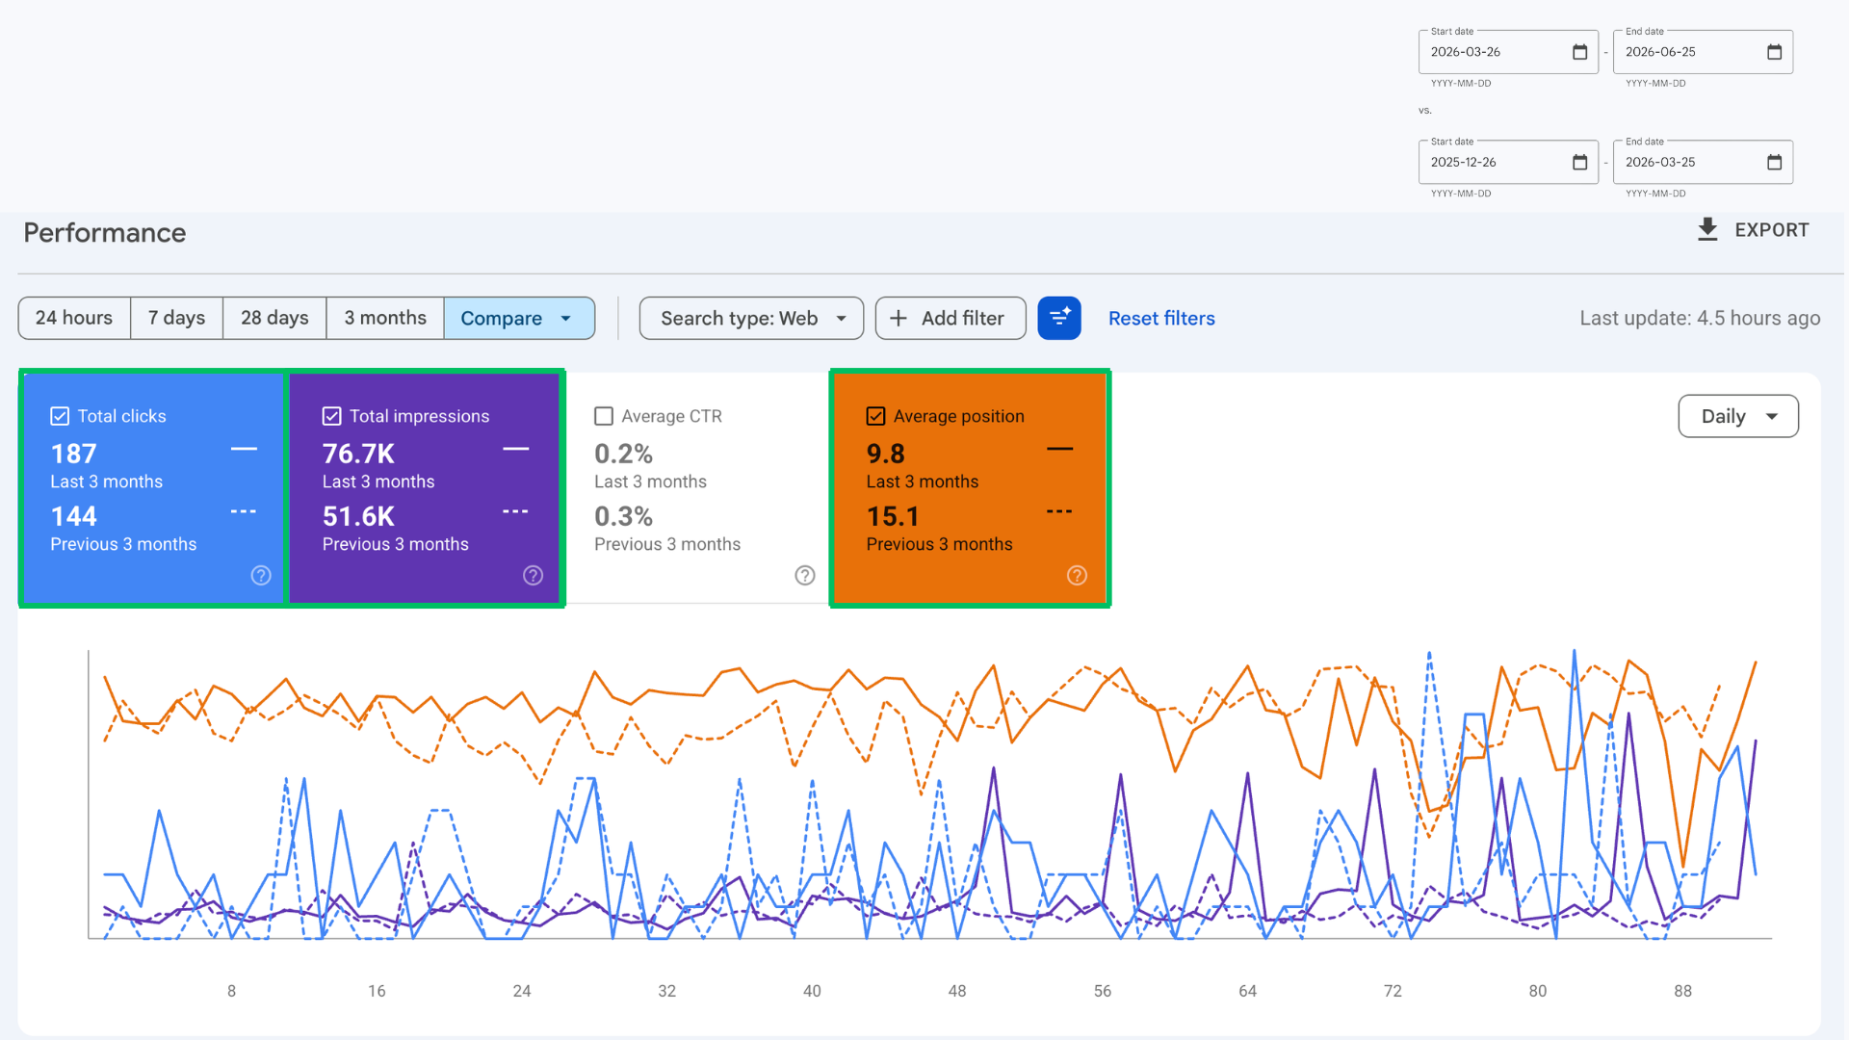The height and width of the screenshot is (1040, 1849).
Task: Select the 28 days range tab
Action: click(x=274, y=318)
